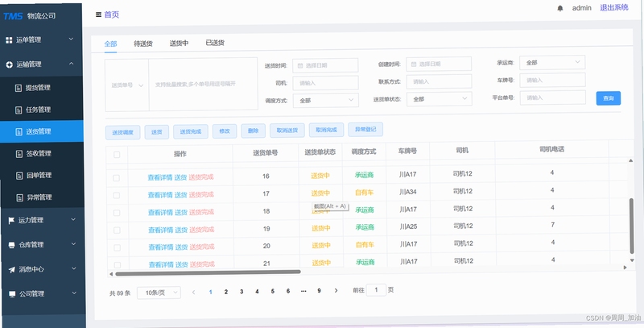This screenshot has height=328, width=644.
Task: Click the 提货管理 document icon
Action: (18, 88)
